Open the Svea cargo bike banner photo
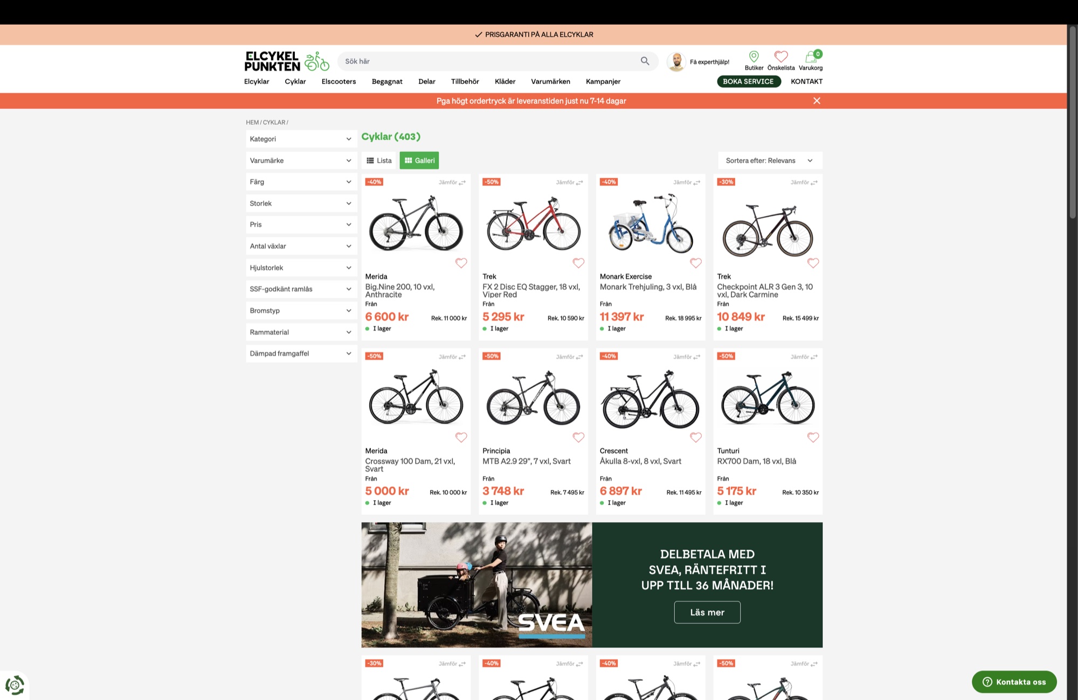The image size is (1078, 700). (x=476, y=585)
